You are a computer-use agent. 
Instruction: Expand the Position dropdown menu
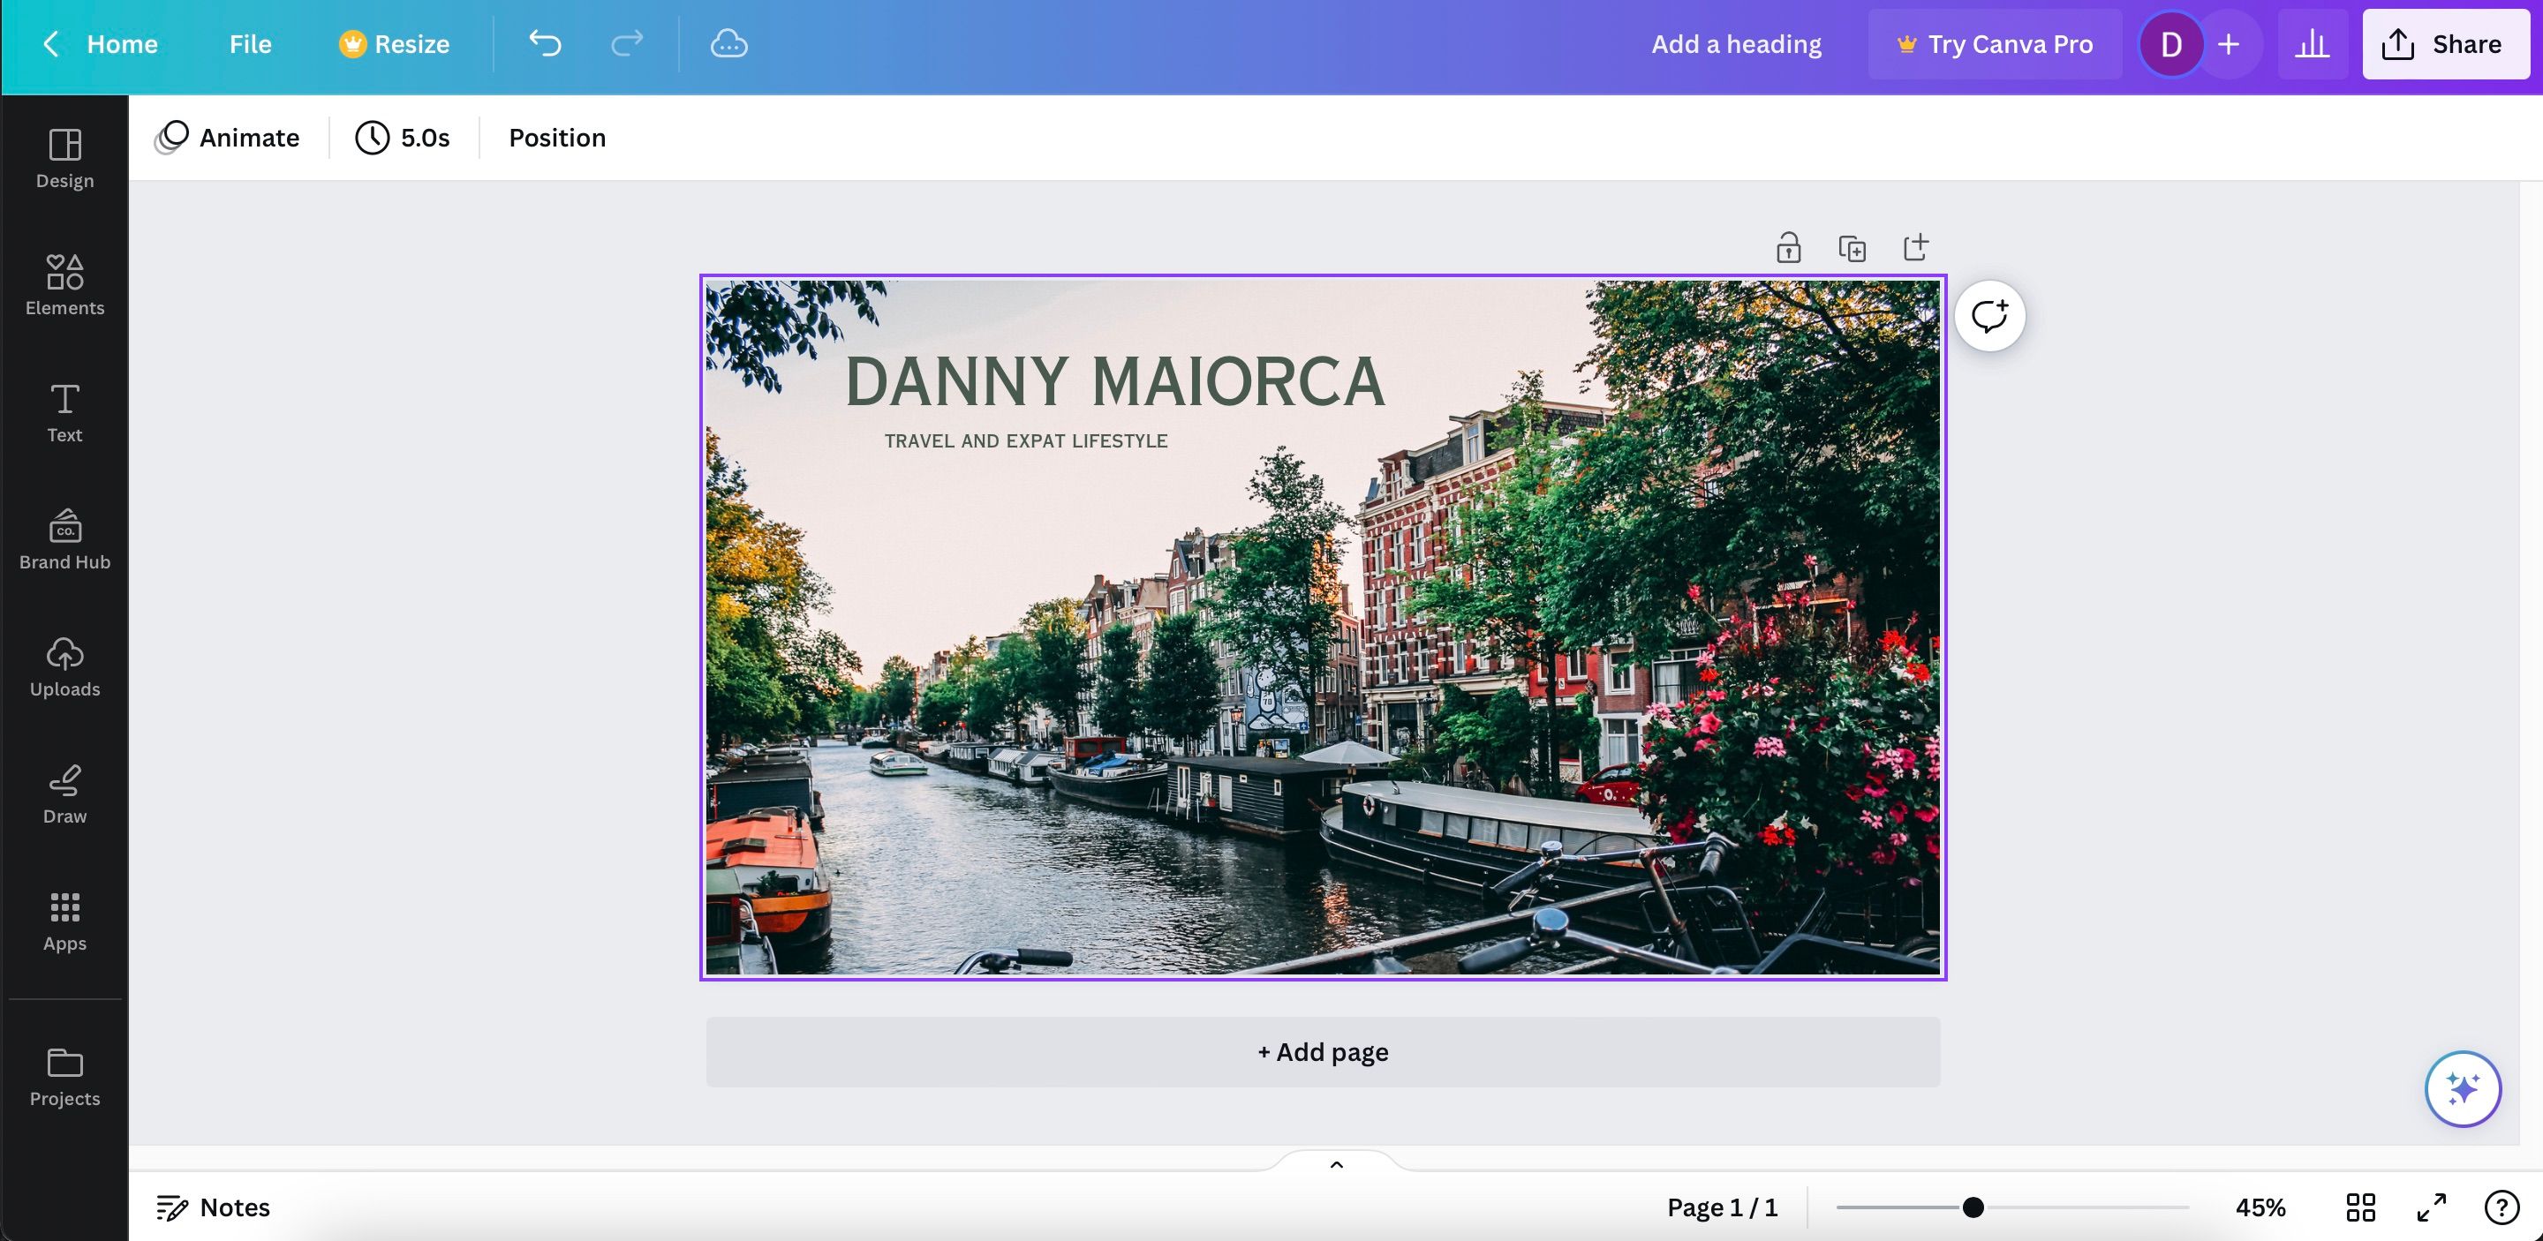click(556, 136)
